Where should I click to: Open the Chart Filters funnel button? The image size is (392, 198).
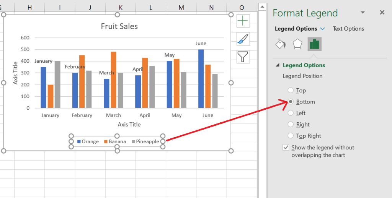tap(243, 57)
